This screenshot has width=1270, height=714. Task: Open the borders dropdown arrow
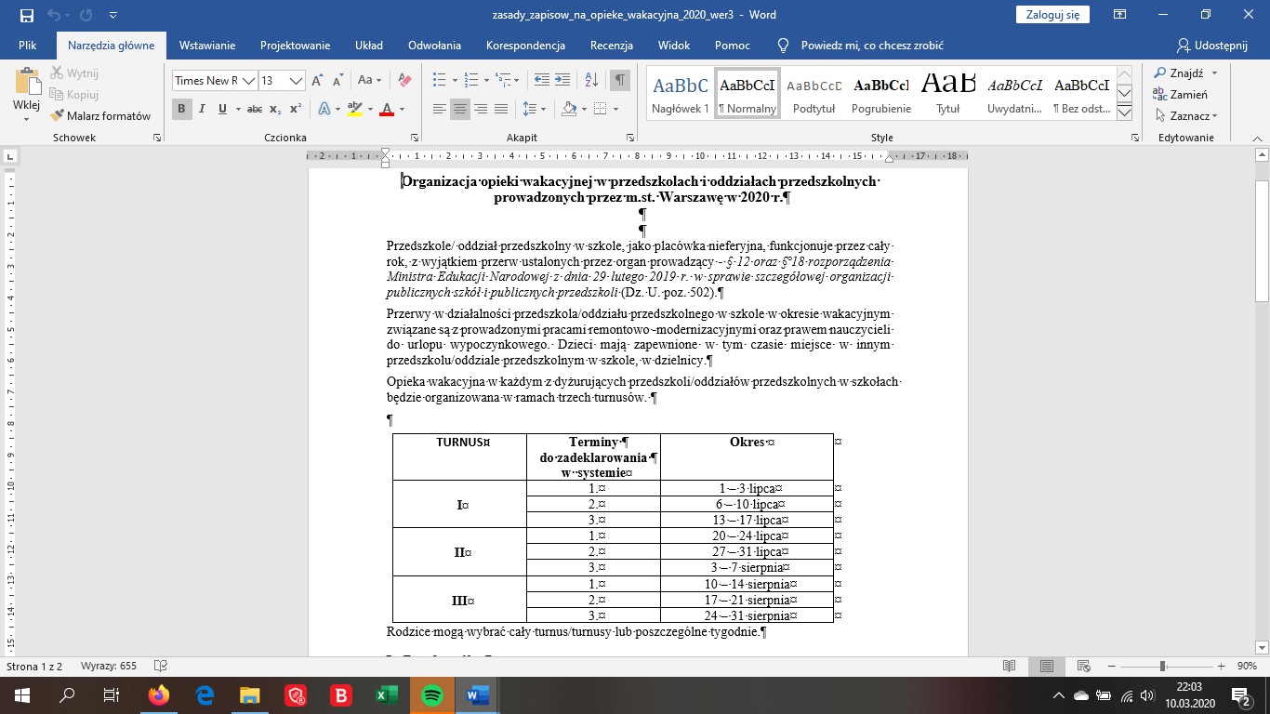pyautogui.click(x=615, y=109)
